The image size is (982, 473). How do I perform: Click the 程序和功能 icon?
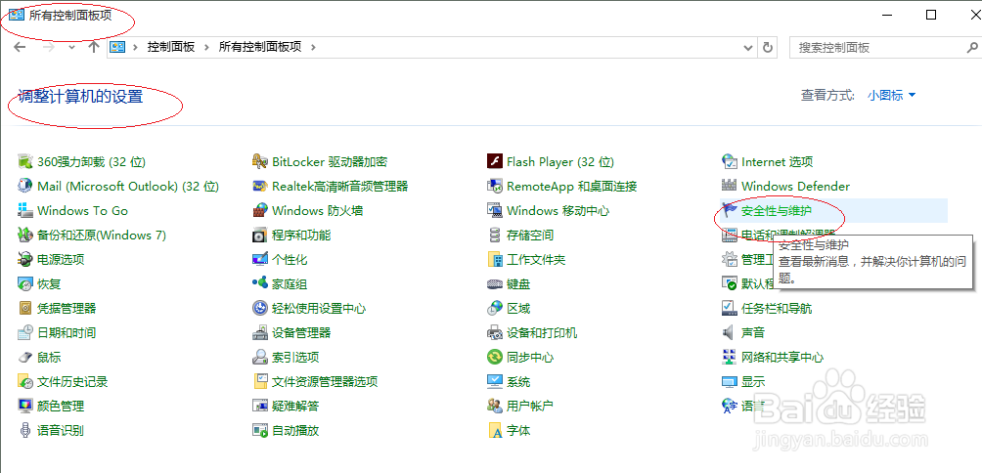260,236
